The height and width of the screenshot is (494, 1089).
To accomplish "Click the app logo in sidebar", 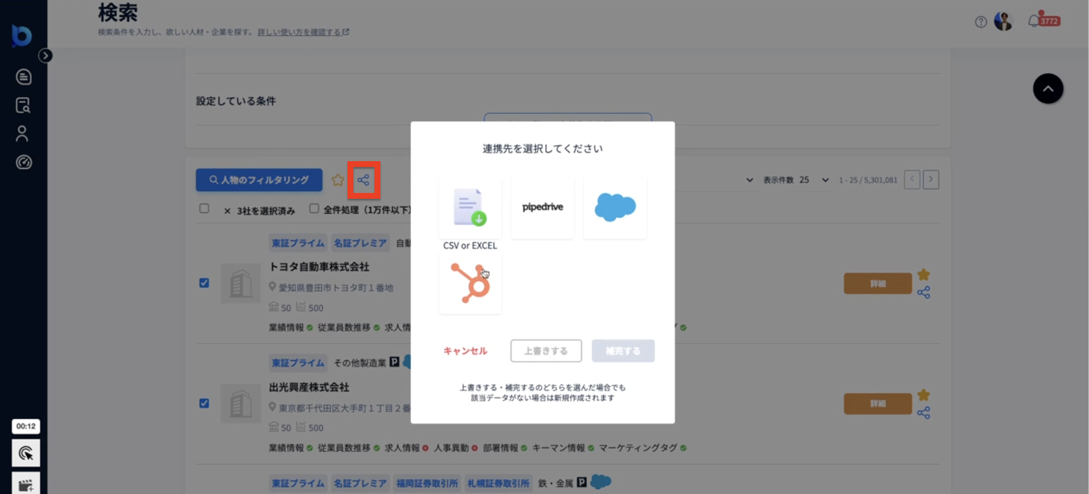I will tap(22, 35).
